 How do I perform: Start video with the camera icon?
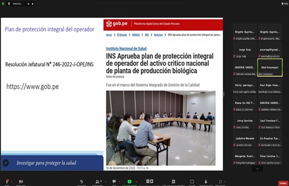tap(21, 182)
